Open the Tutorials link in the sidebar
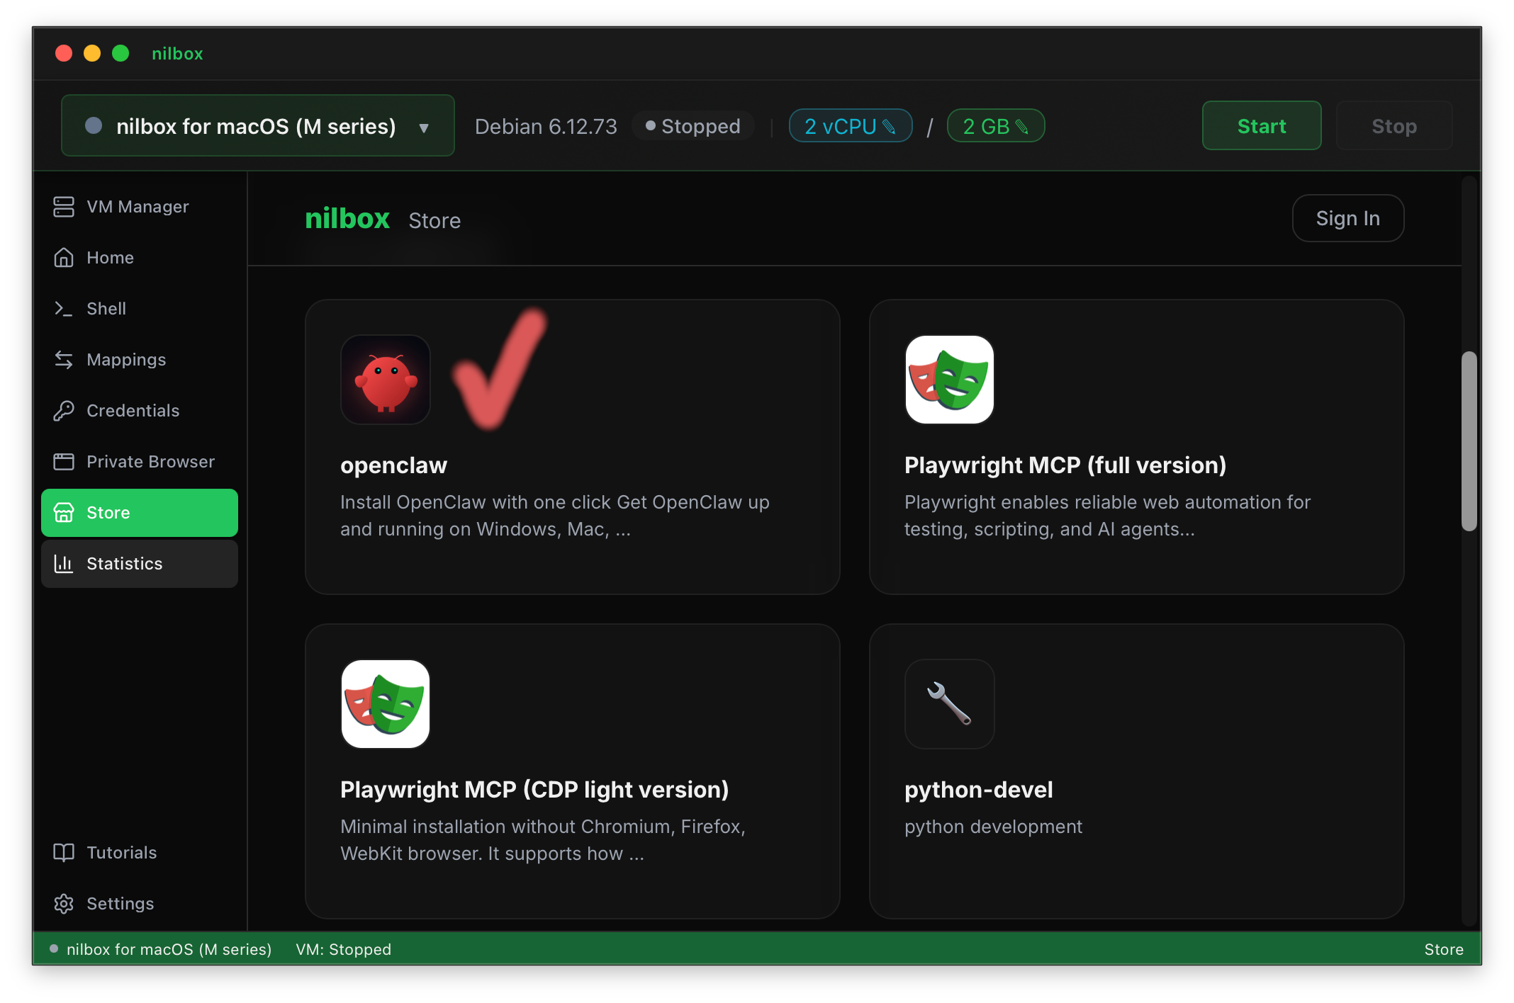Viewport: 1514px width, 1003px height. 121,853
